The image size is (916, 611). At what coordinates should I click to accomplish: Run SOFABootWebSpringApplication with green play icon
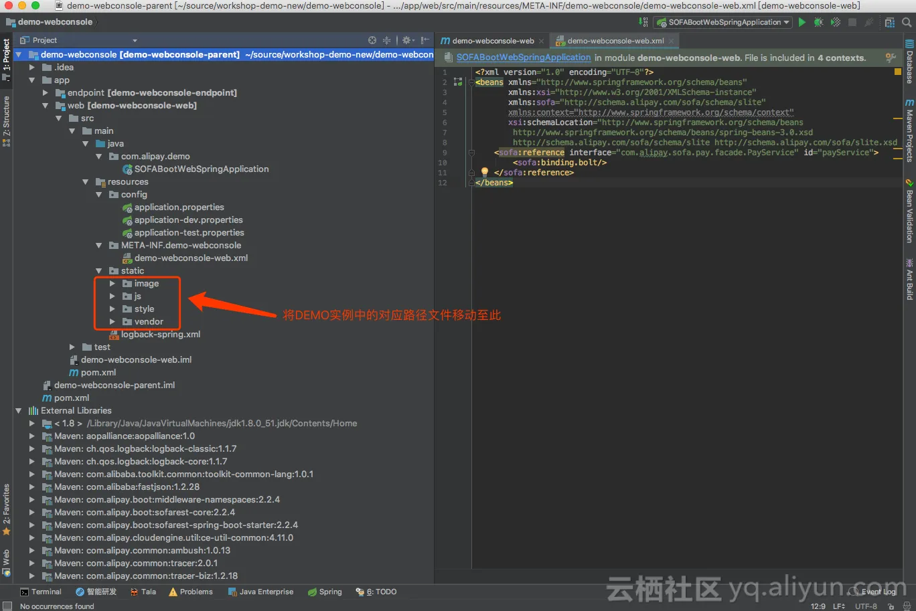tap(802, 22)
